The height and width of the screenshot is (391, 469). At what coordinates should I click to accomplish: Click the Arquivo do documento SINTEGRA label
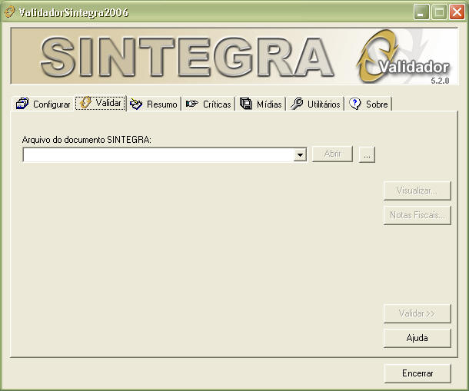86,140
